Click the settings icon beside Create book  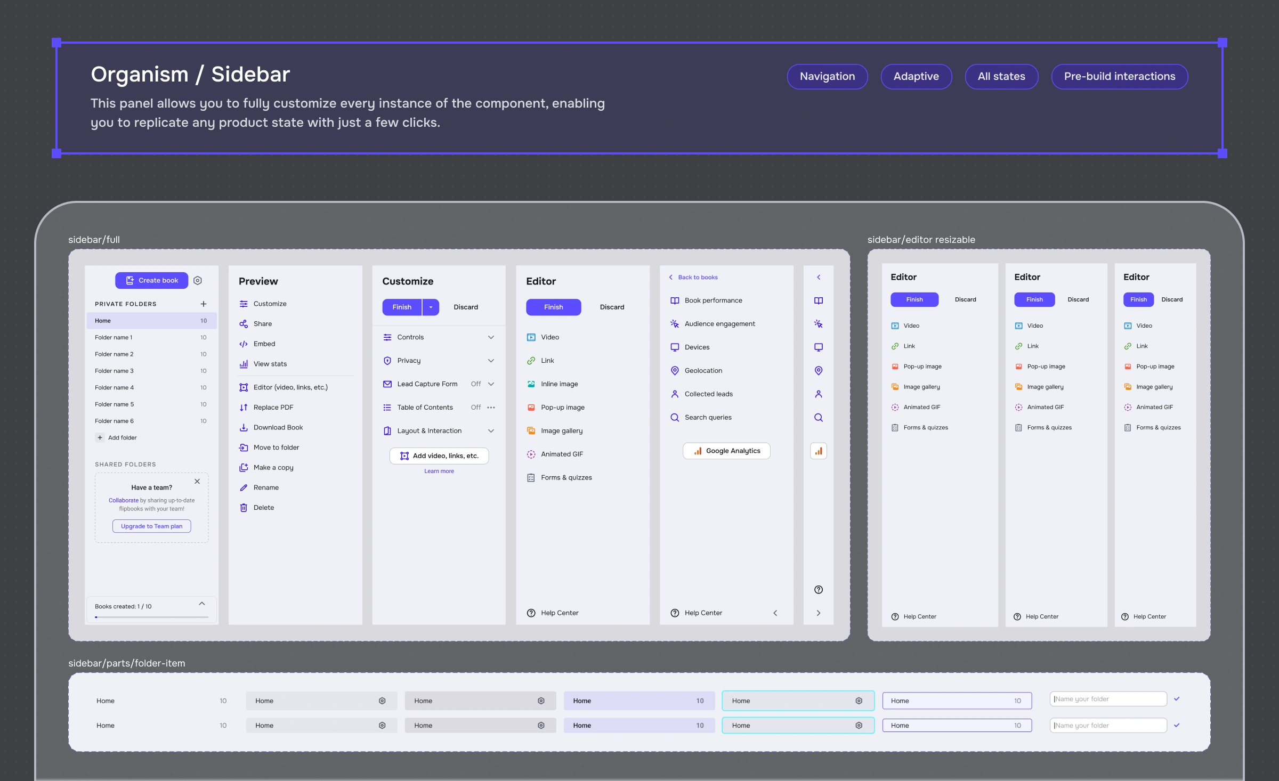(x=198, y=280)
